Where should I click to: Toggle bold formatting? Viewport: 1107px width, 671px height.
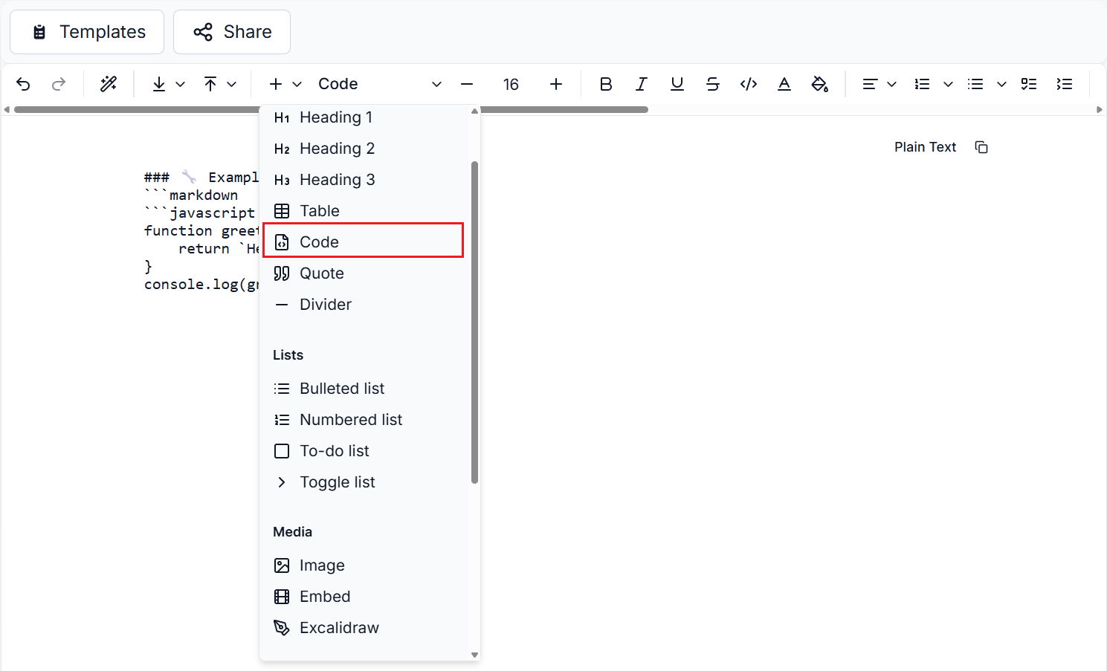point(606,84)
